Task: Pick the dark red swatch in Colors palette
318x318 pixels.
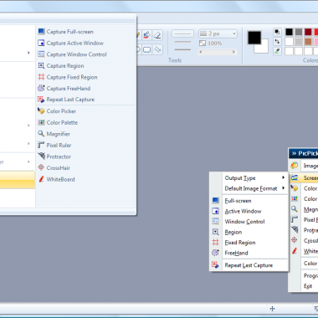Action: coord(308,32)
